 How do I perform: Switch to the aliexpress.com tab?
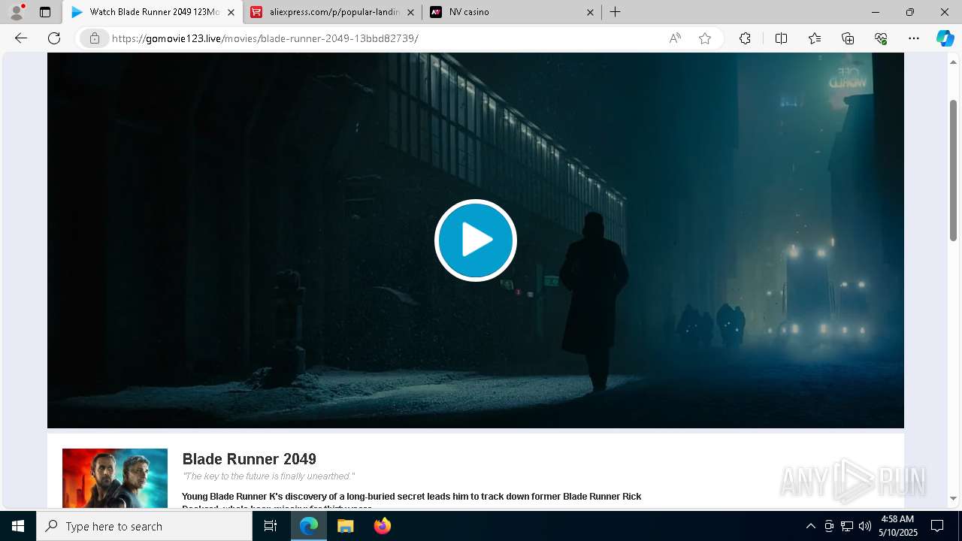tap(333, 12)
